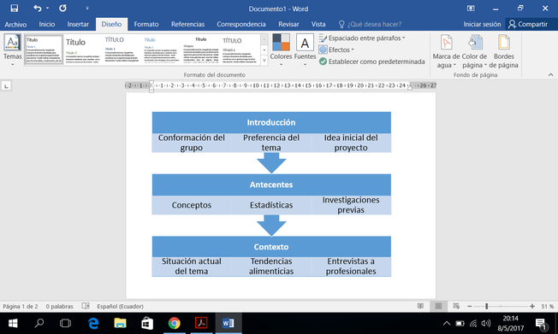The width and height of the screenshot is (558, 334).
Task: Click the Conceptos SmartArt cell
Action: click(x=192, y=205)
